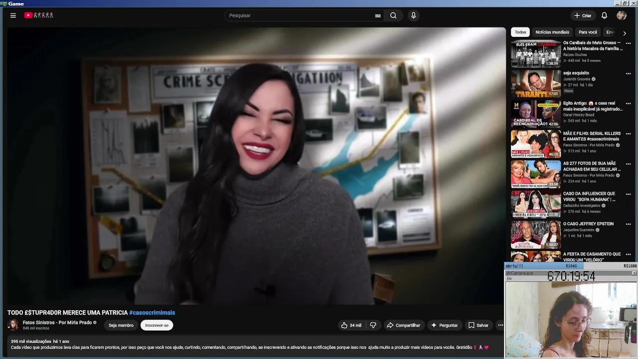Click the main video player to pause
This screenshot has width=638, height=359.
pyautogui.click(x=256, y=166)
